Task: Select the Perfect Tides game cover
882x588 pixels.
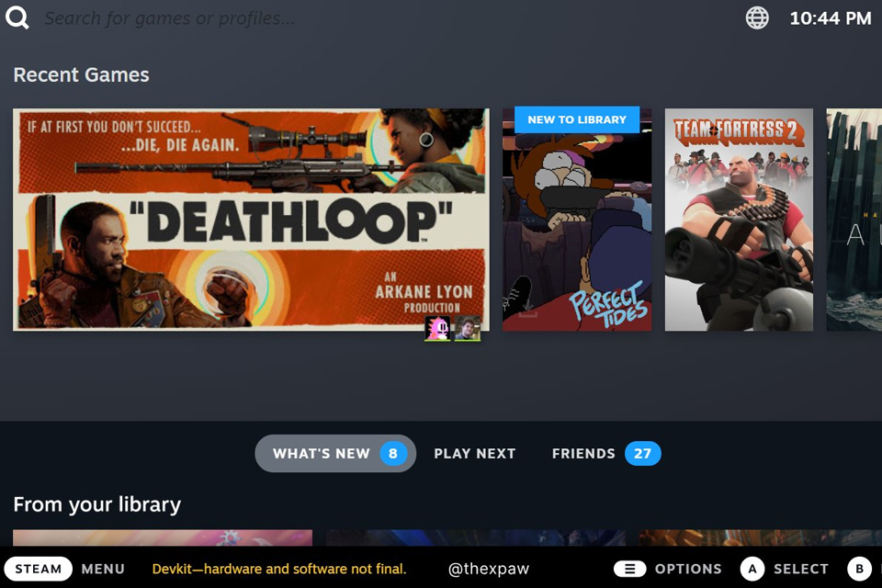Action: (577, 220)
